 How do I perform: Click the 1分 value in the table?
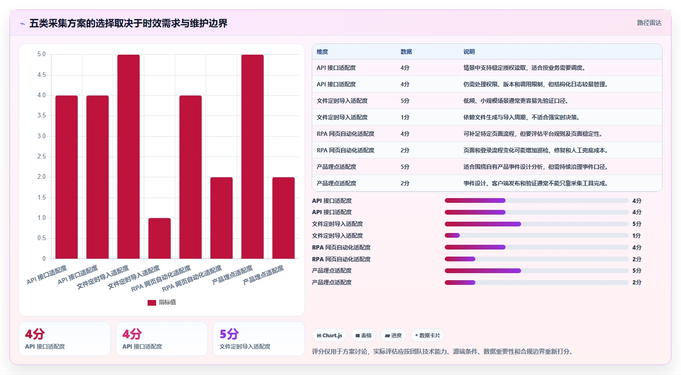pos(405,117)
